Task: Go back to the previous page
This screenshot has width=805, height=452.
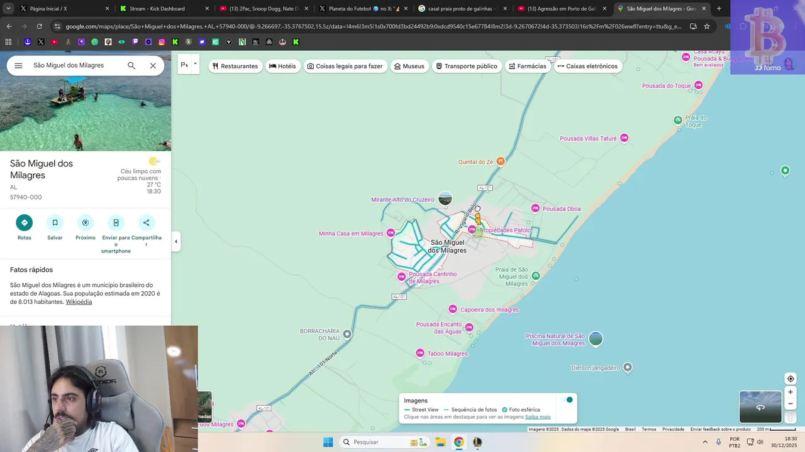Action: (x=9, y=26)
